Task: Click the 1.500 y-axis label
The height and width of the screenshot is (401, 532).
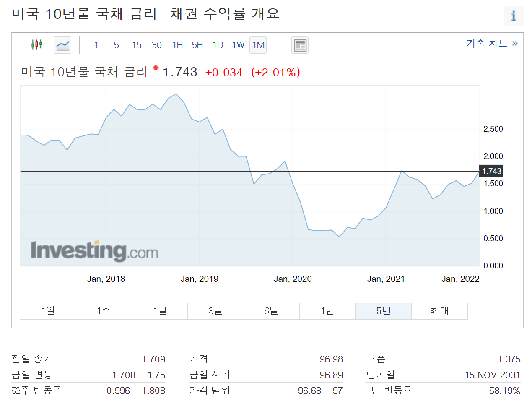Action: point(493,183)
